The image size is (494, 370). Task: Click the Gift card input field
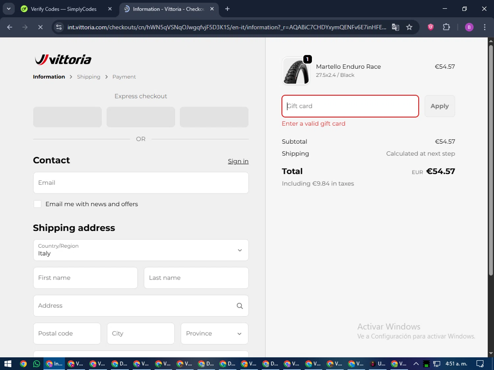point(350,106)
